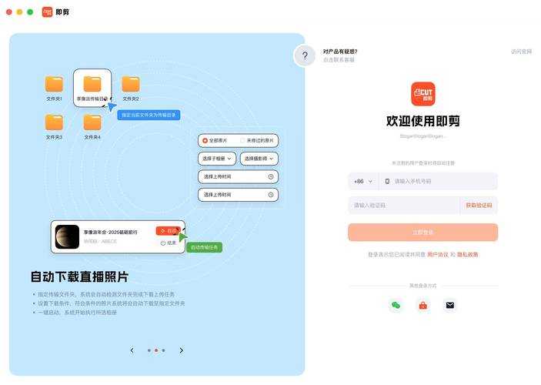Click the phone icon in number field
The width and height of the screenshot is (541, 385).
[x=387, y=181]
